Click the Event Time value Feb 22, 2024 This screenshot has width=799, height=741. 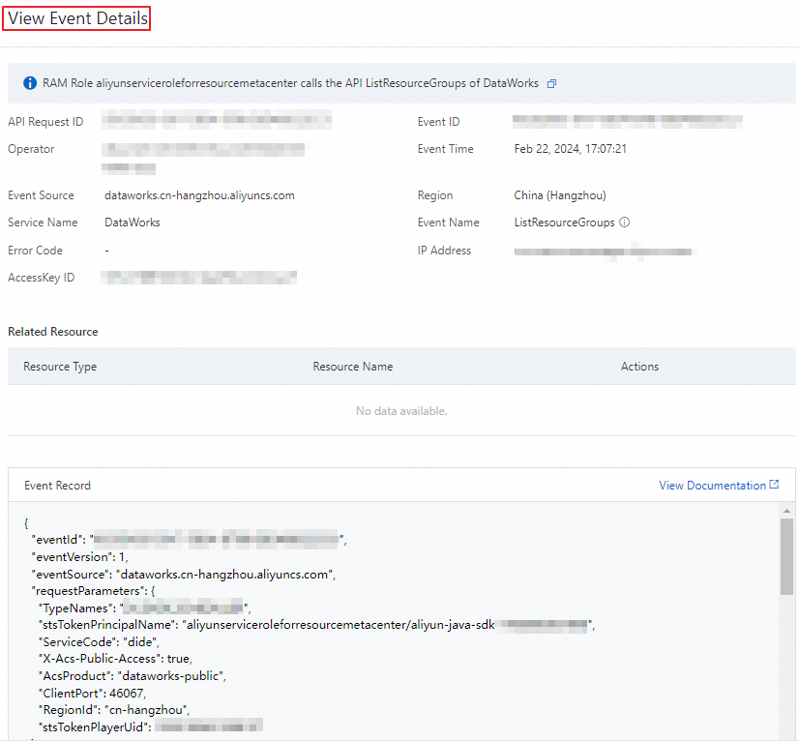click(570, 149)
